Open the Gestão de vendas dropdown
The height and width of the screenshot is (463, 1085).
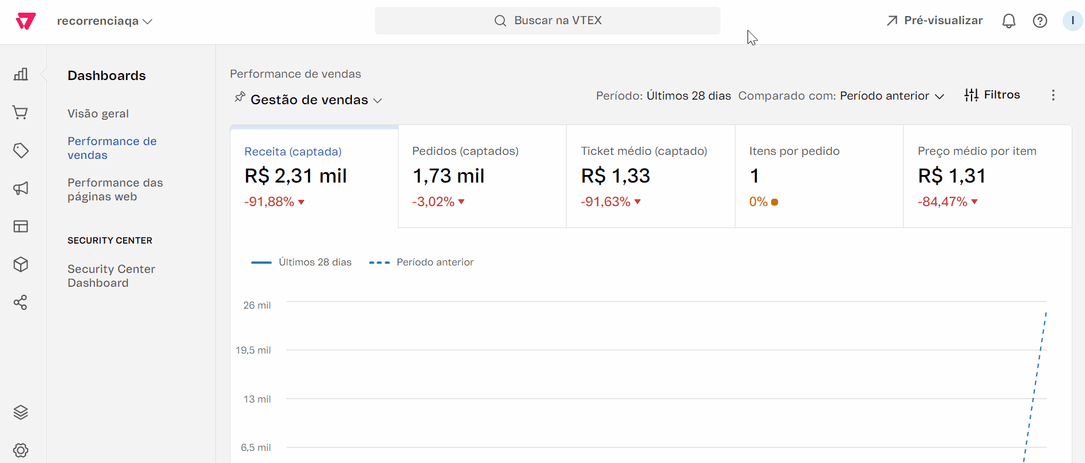[x=316, y=100]
